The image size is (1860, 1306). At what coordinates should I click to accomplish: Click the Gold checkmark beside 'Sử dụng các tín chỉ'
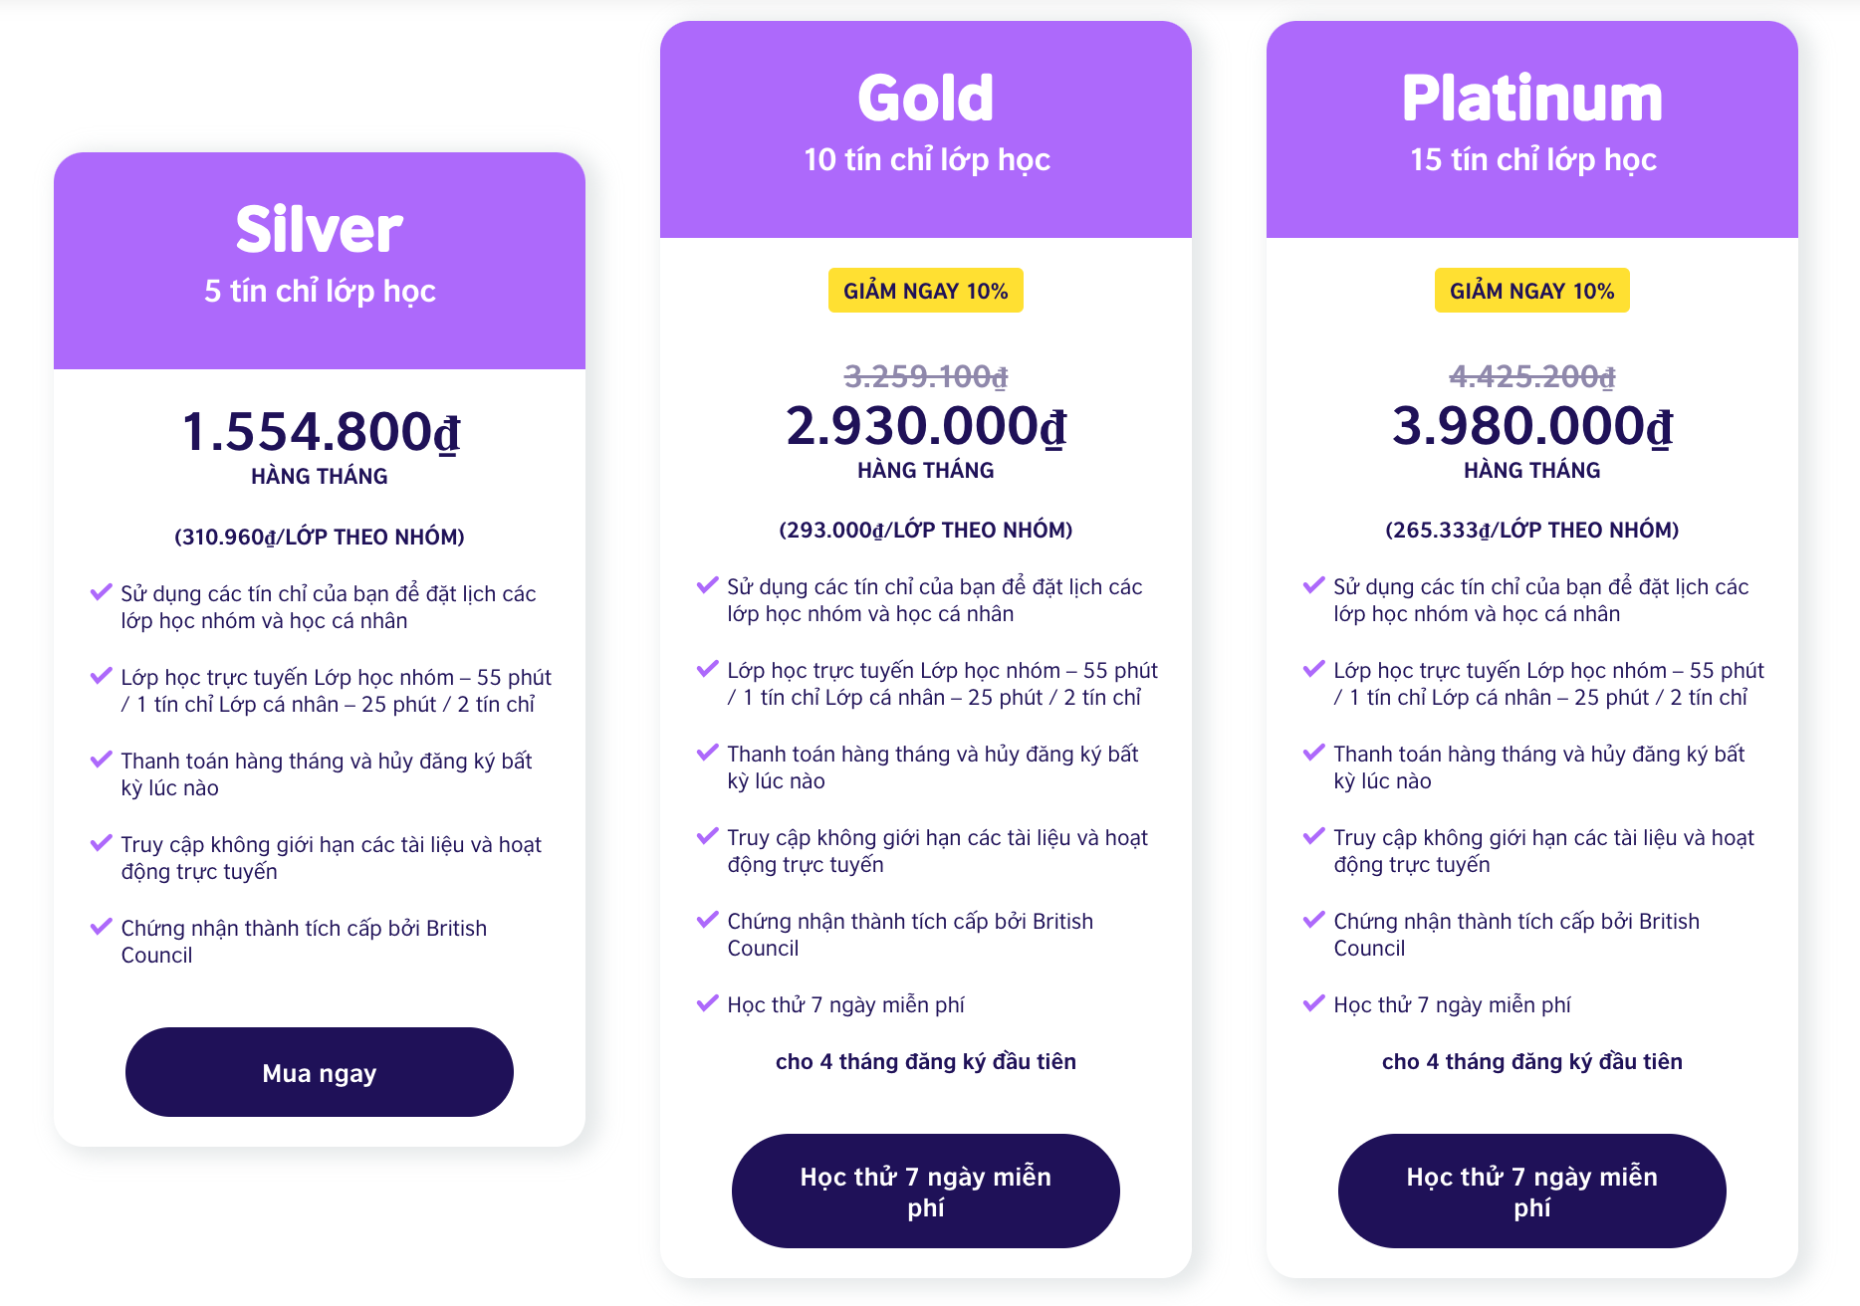pyautogui.click(x=707, y=585)
